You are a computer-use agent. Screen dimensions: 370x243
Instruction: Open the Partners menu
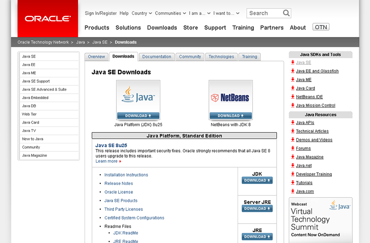[272, 28]
